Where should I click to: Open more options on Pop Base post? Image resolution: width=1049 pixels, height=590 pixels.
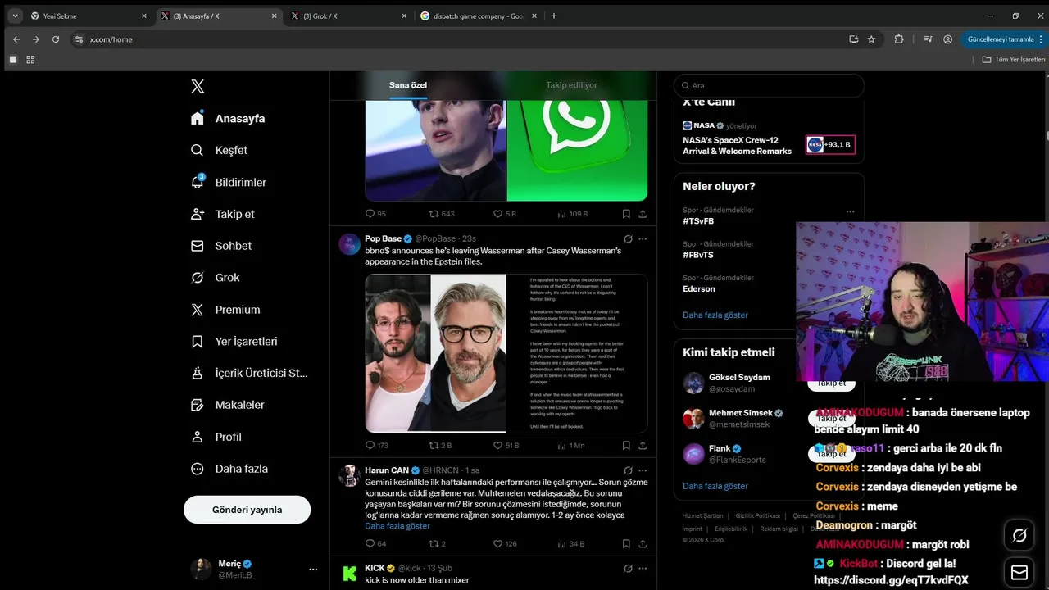pos(643,238)
